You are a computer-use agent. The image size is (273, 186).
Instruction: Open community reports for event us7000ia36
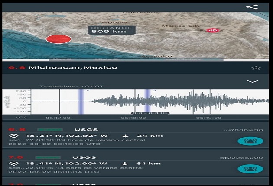(250, 141)
